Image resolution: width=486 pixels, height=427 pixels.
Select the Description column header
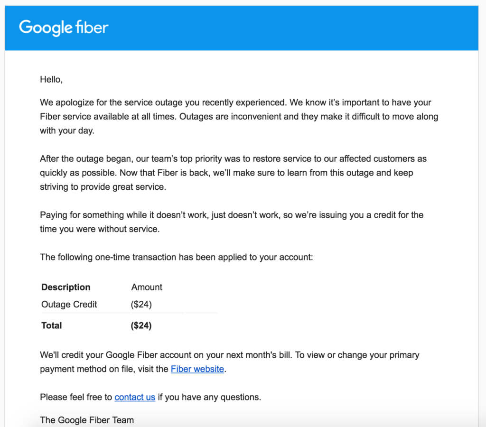click(65, 287)
